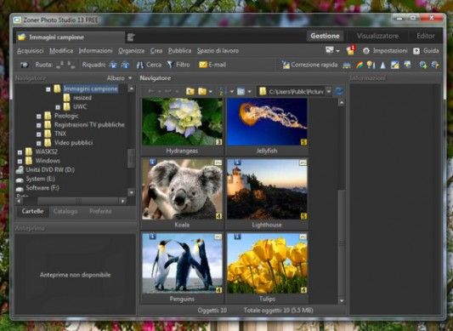This screenshot has width=453, height=331.
Task: Send photos via the E-mail button
Action: tap(212, 65)
